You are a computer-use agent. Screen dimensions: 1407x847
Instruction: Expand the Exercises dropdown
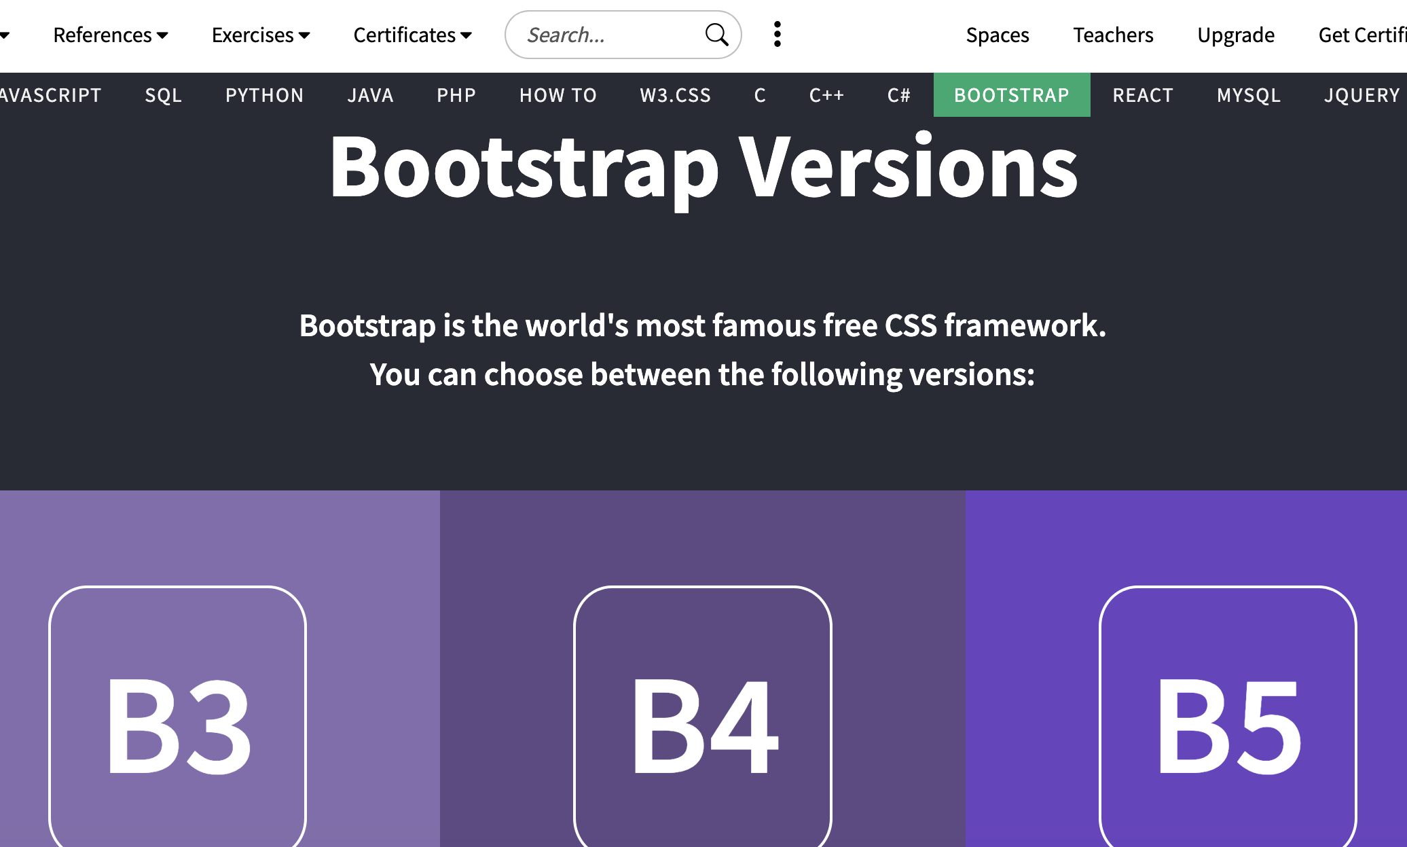261,35
